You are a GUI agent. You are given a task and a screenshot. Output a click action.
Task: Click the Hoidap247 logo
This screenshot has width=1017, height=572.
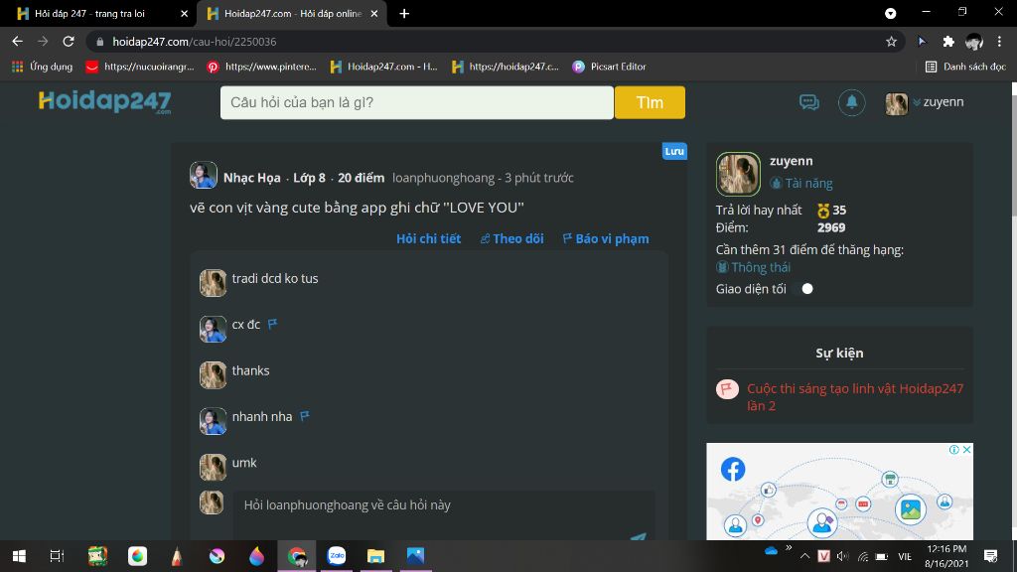tap(104, 102)
